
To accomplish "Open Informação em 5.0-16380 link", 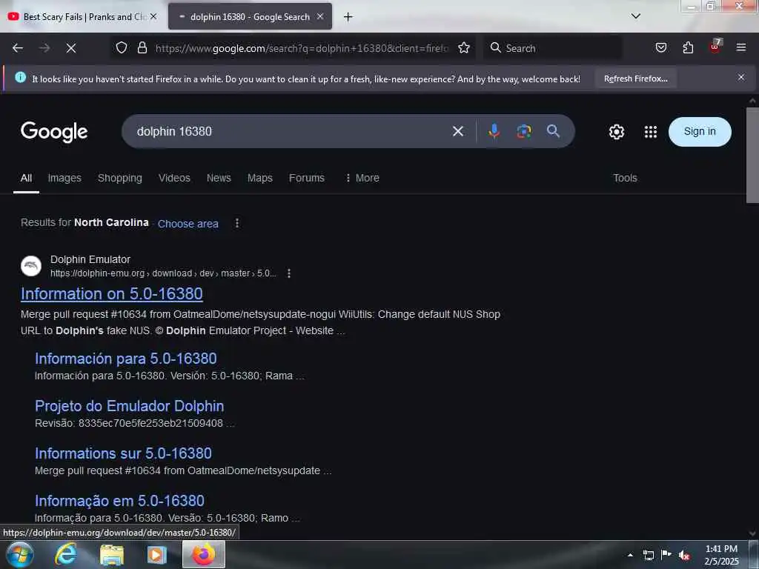I will pos(119,501).
